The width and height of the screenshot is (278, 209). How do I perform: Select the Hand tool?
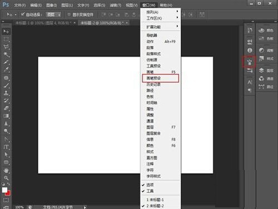click(6, 171)
